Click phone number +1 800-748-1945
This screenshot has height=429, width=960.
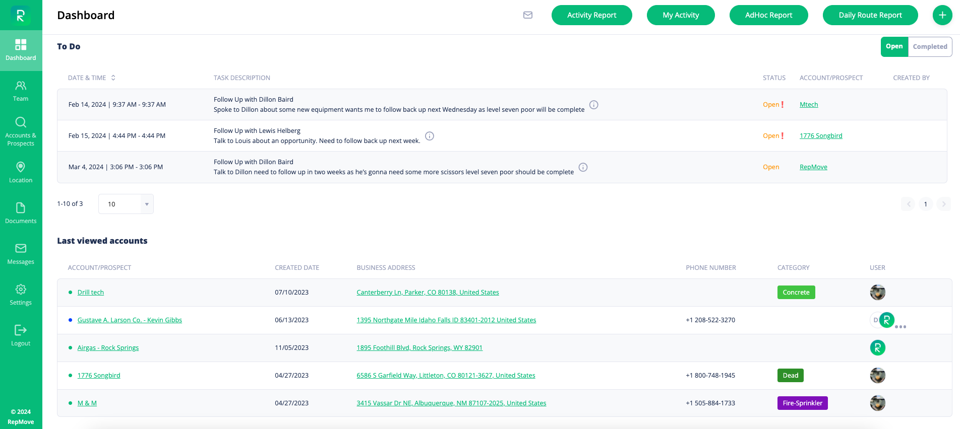tap(710, 376)
